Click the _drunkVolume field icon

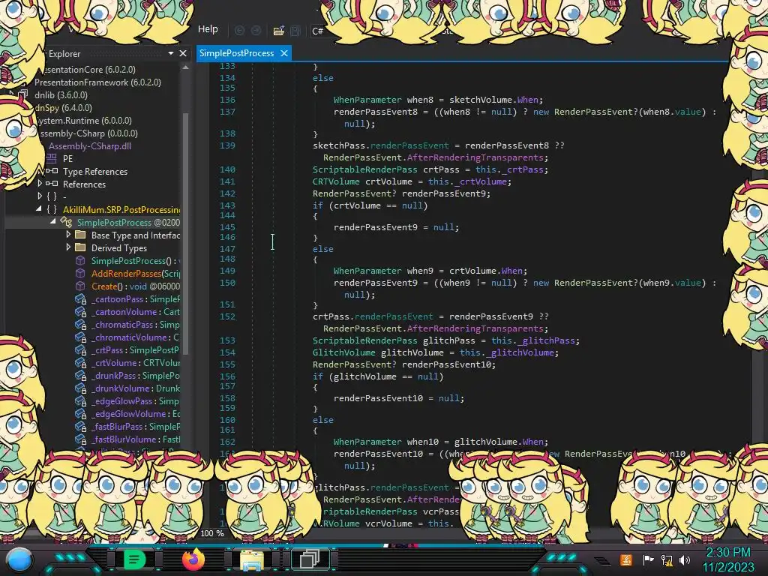(x=81, y=388)
